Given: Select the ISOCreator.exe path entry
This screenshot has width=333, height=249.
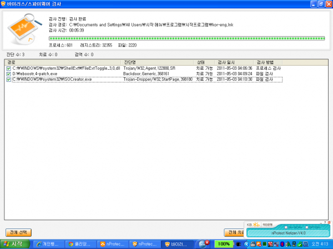Looking at the screenshot, I should click(52, 79).
